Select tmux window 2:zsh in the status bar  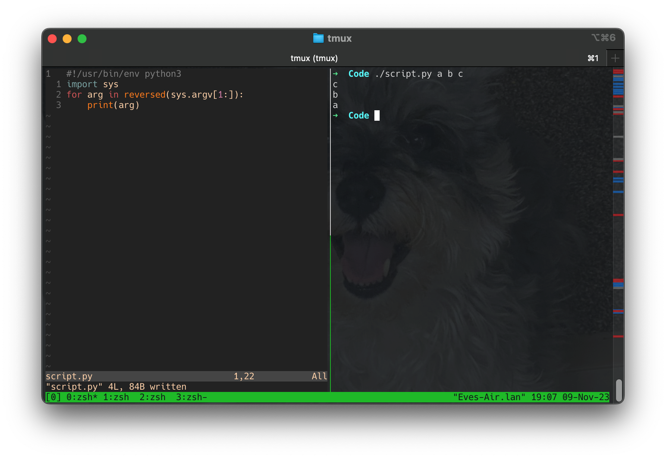(x=153, y=397)
